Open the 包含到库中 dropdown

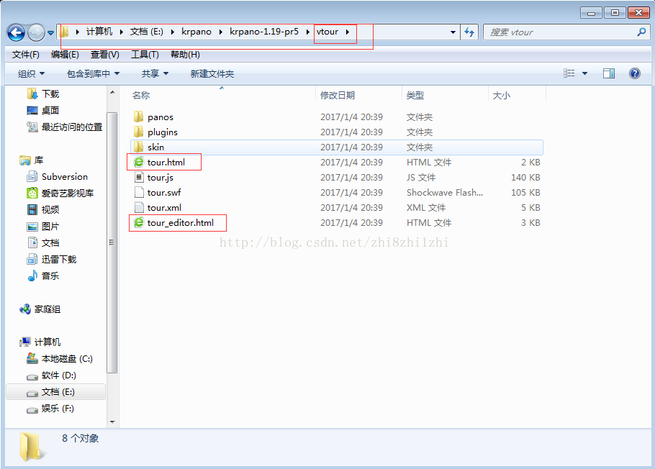pos(93,74)
